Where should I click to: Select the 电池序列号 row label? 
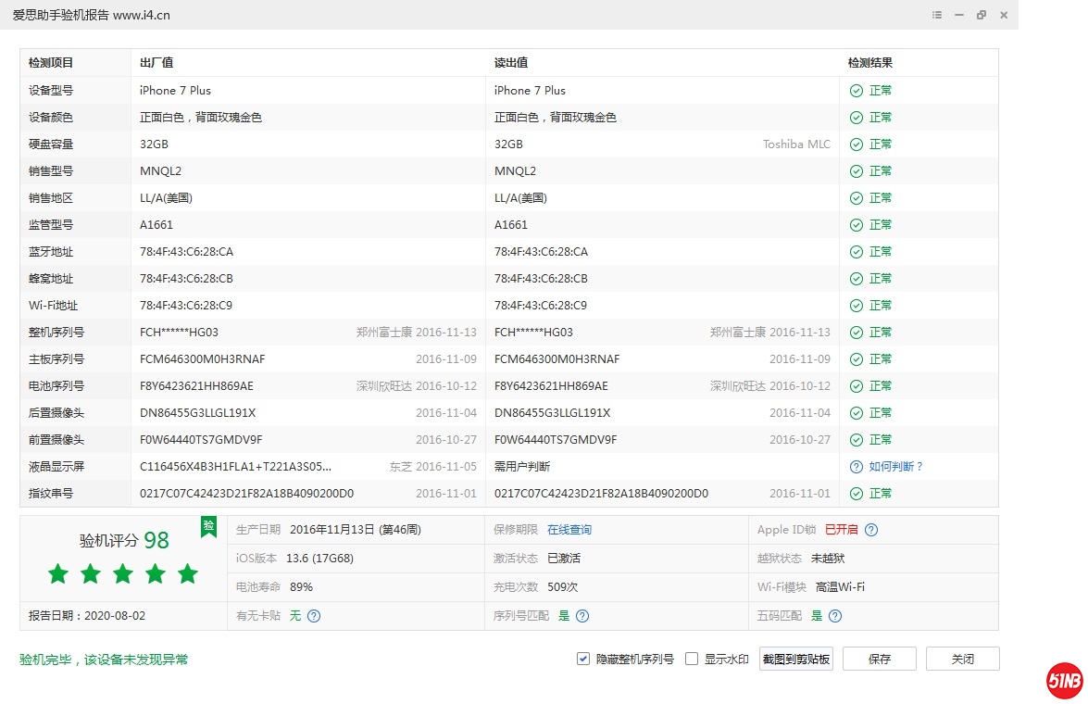56,386
